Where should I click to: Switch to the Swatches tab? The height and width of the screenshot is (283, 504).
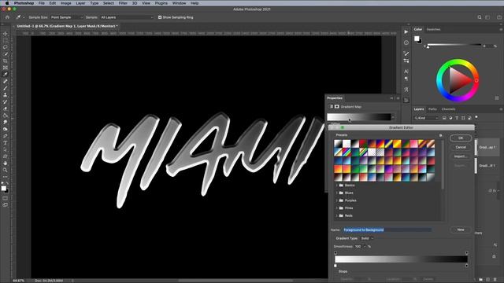click(433, 30)
